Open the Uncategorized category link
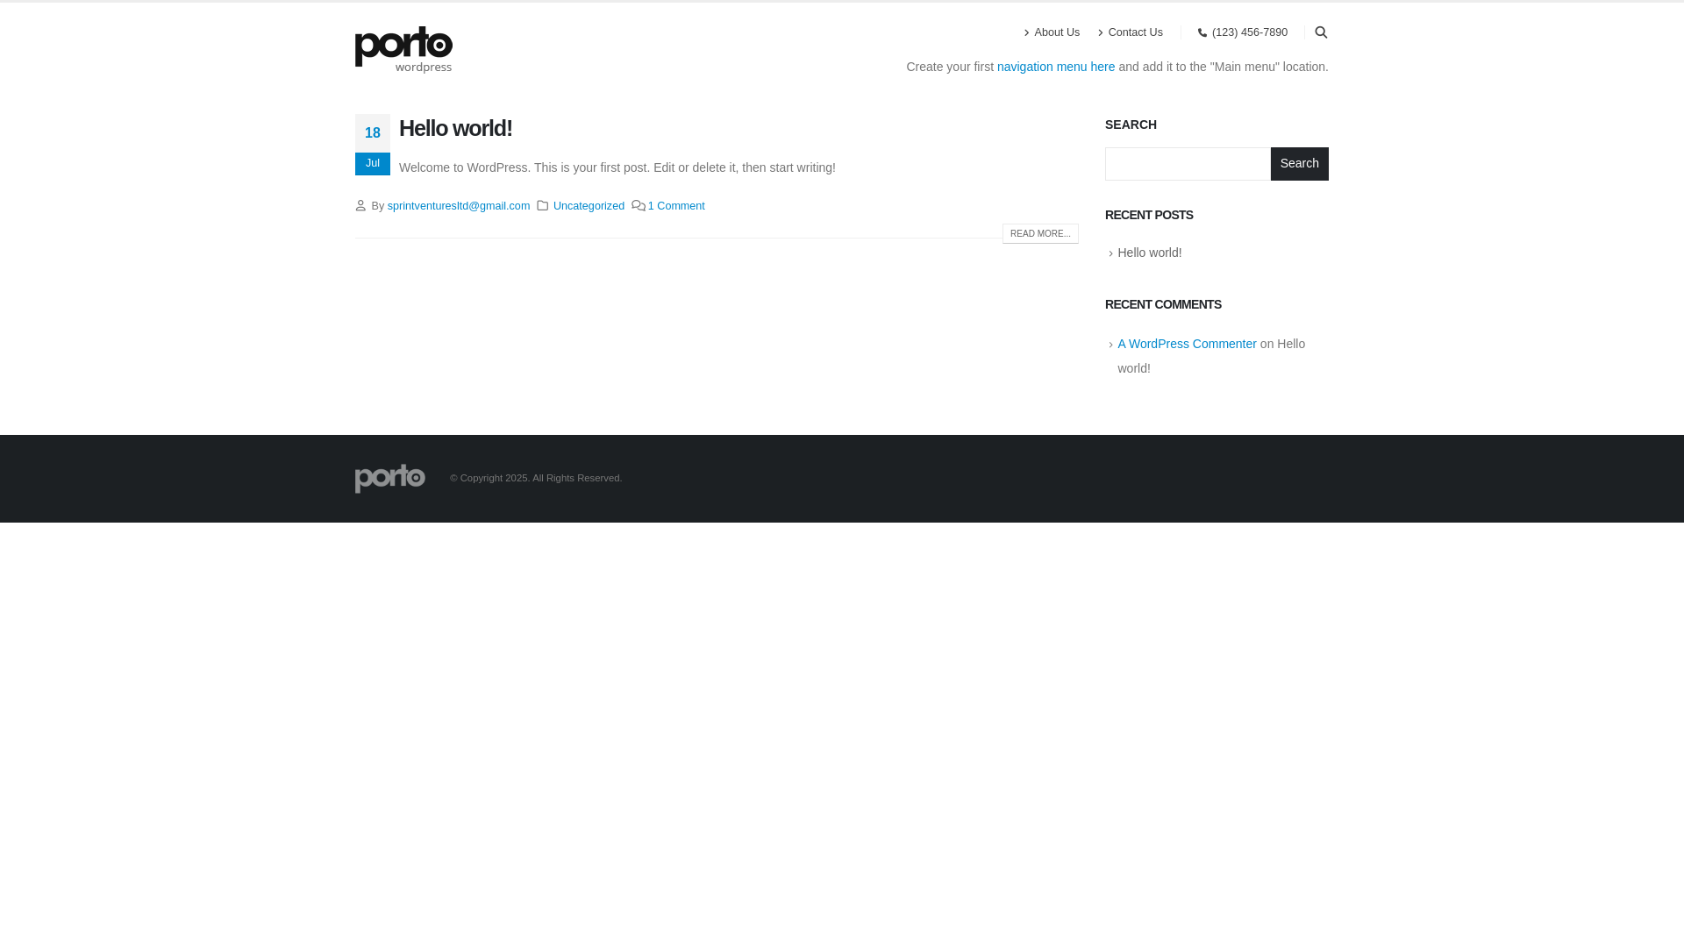Image resolution: width=1684 pixels, height=947 pixels. (589, 206)
